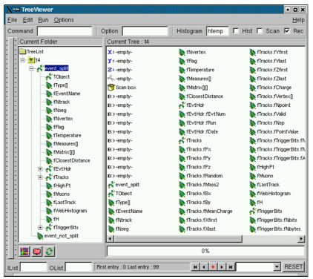Click the scroll right arrow
Image resolution: width=313 pixels, height=279 pixels.
tap(301, 239)
